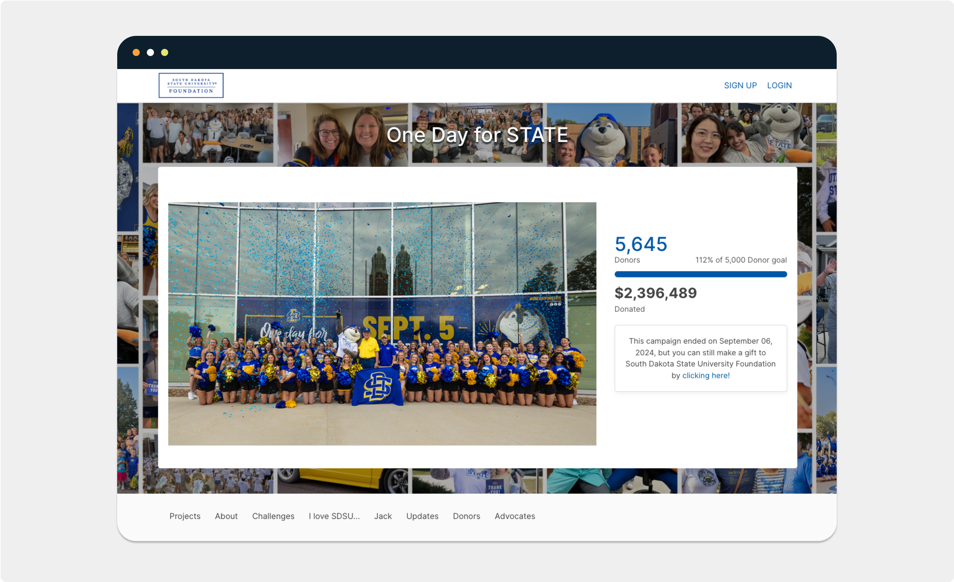Show the Donors tab

click(466, 516)
